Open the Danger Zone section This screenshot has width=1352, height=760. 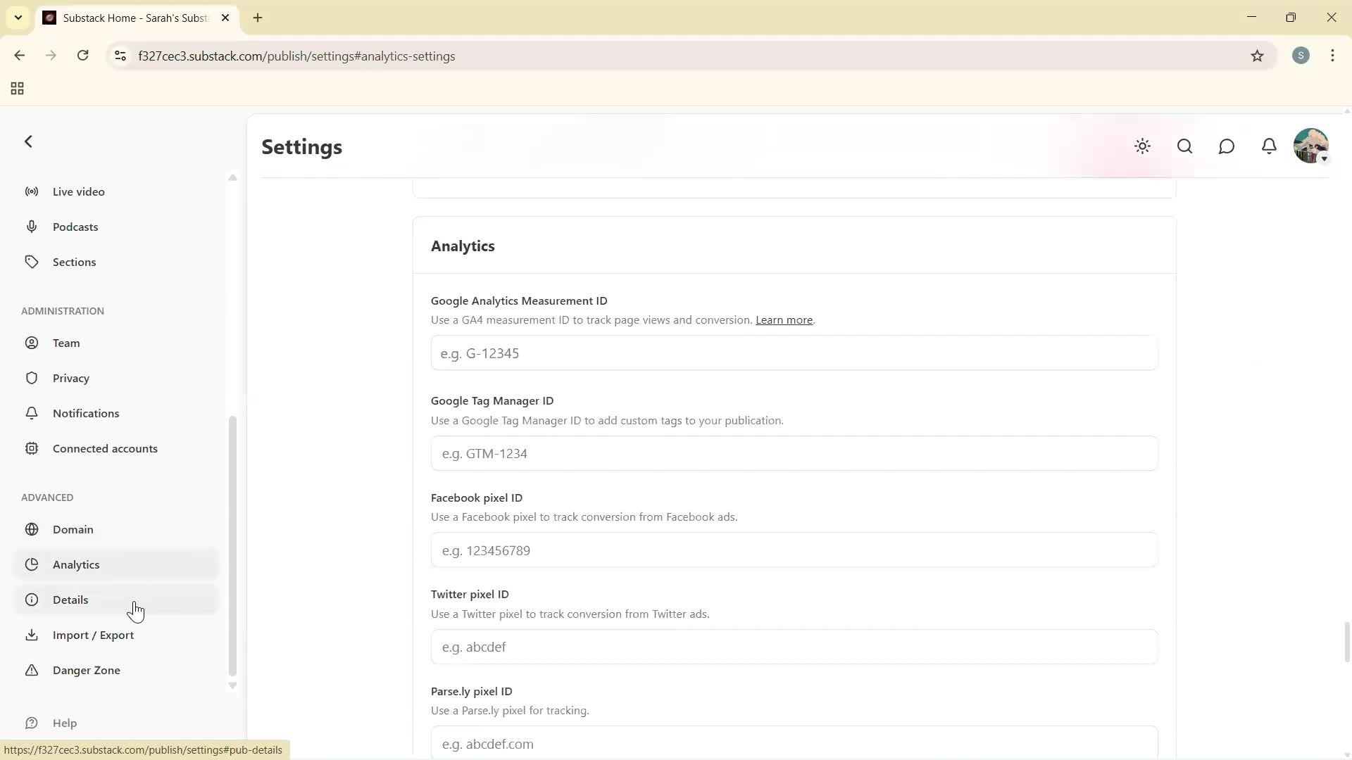[86, 670]
